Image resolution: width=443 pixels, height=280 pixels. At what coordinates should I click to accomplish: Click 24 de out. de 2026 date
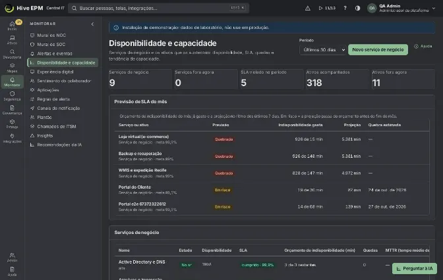coord(387,190)
